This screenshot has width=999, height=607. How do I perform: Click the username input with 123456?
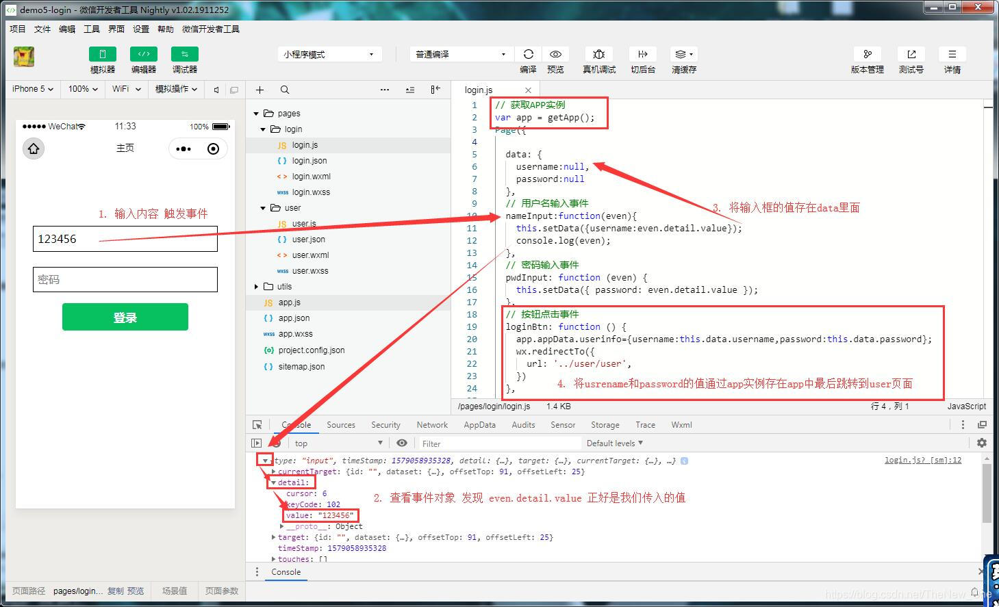click(125, 239)
